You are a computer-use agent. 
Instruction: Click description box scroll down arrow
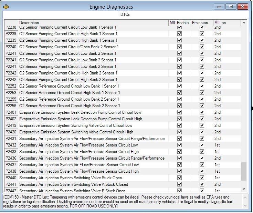[245, 206]
